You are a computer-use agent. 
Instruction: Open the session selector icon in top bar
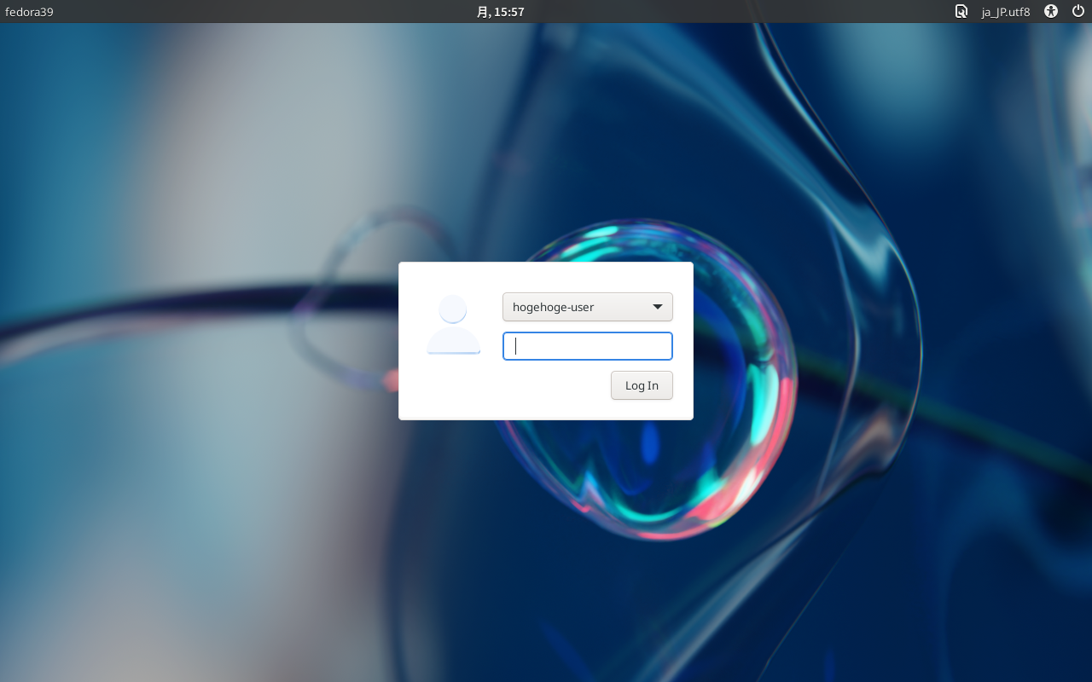(x=961, y=12)
